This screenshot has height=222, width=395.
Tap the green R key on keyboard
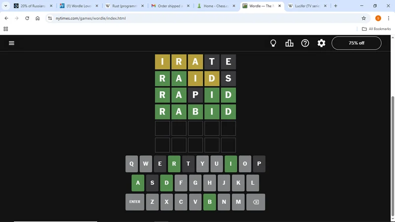pyautogui.click(x=174, y=164)
